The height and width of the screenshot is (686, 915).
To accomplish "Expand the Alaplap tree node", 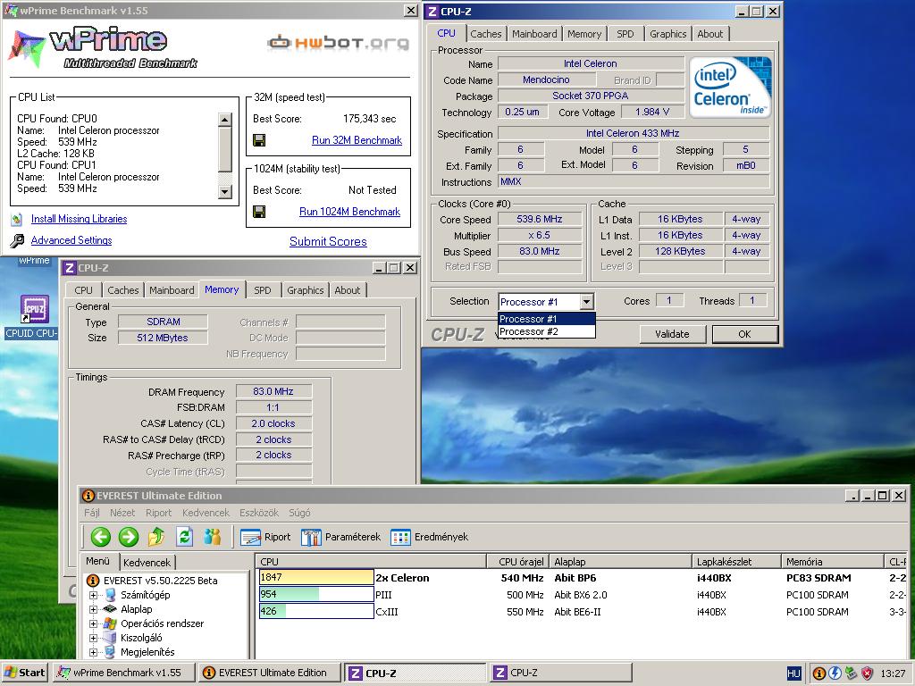I will (93, 609).
